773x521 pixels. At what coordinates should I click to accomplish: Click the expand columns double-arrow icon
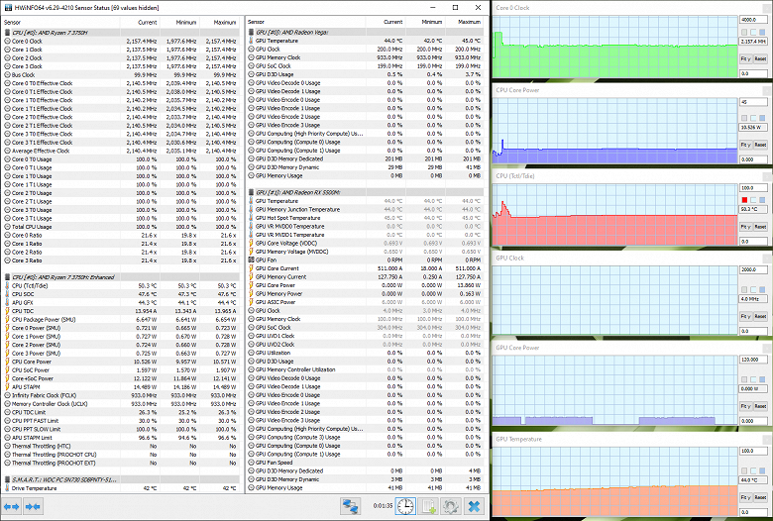click(x=11, y=506)
